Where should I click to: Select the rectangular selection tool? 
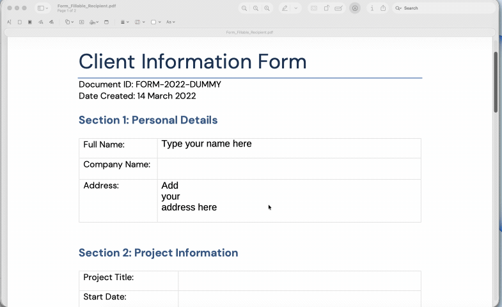click(20, 22)
